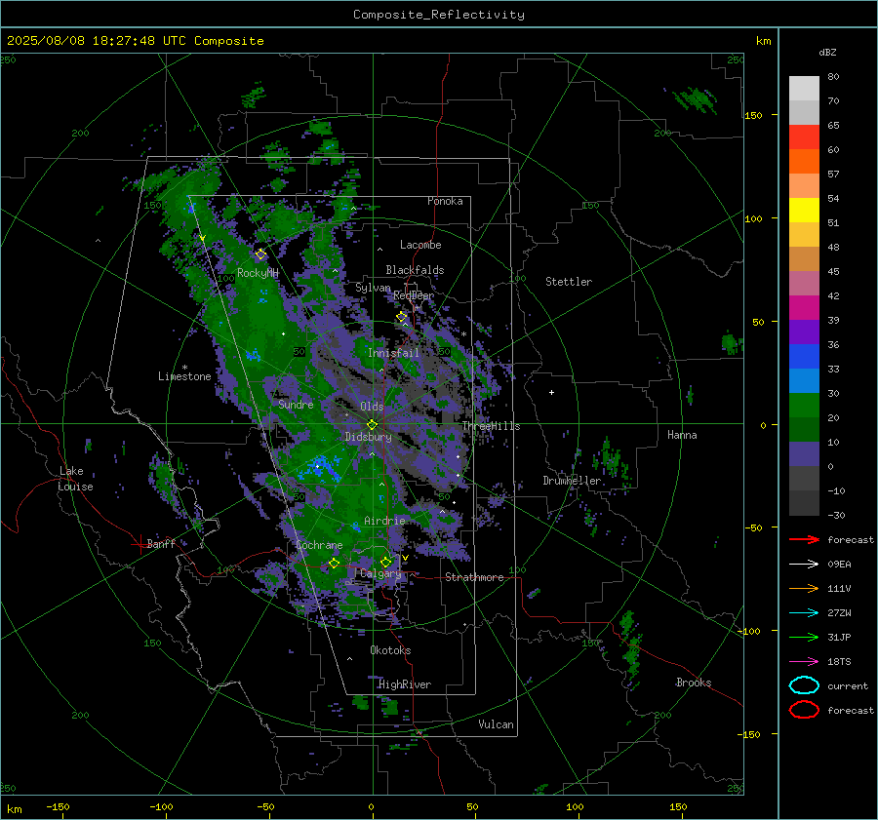The width and height of the screenshot is (878, 820).
Task: Click the white 09EA arrow in legend
Action: point(804,565)
